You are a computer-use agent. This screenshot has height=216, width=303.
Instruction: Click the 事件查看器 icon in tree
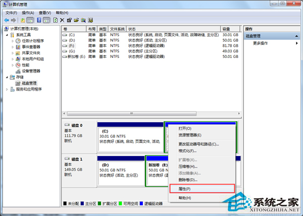[x=18, y=47]
